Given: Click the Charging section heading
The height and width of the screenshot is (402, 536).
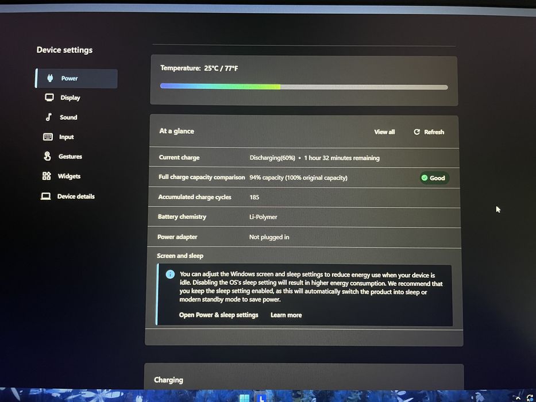Looking at the screenshot, I should pos(168,380).
